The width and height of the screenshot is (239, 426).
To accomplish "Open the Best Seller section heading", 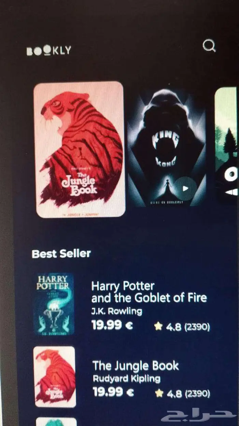I will tap(61, 254).
